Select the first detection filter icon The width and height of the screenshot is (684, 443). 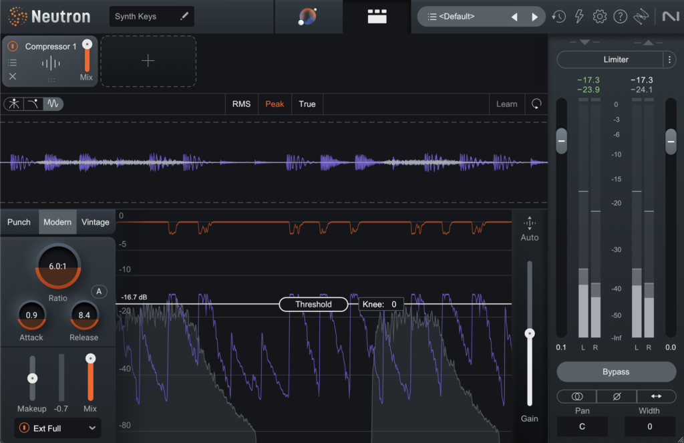pyautogui.click(x=14, y=104)
